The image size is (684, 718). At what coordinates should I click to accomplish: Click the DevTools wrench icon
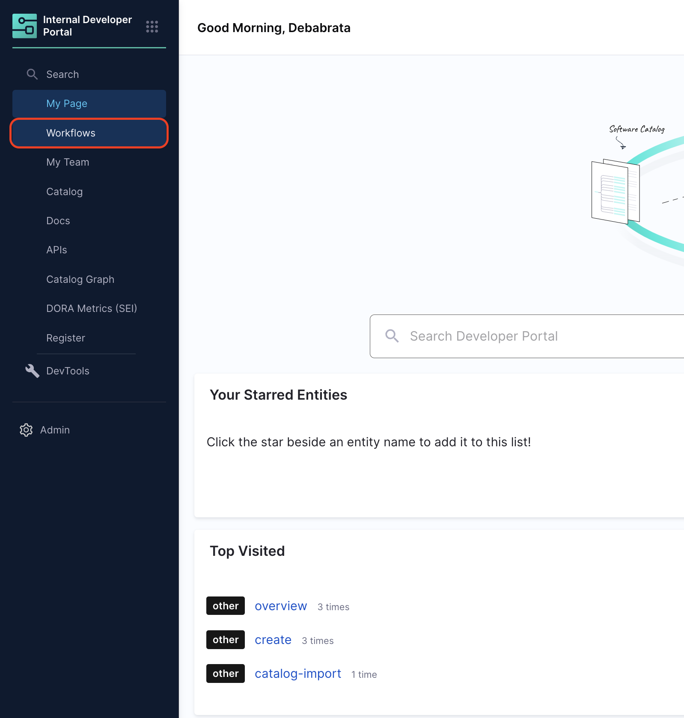pos(32,371)
